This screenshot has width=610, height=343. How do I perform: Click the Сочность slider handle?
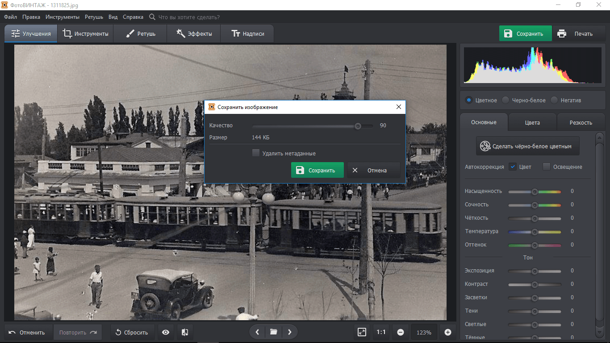(535, 205)
